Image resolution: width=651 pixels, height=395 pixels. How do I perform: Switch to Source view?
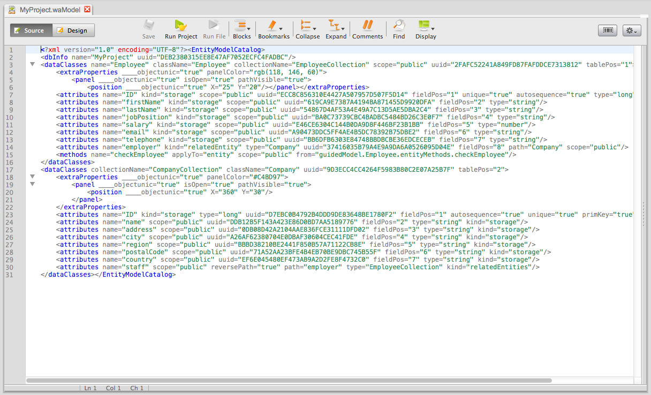point(31,31)
